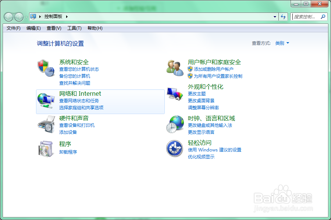This screenshot has width=331, height=220.
Task: Click the 控制面板 breadcrumb
Action: click(53, 16)
